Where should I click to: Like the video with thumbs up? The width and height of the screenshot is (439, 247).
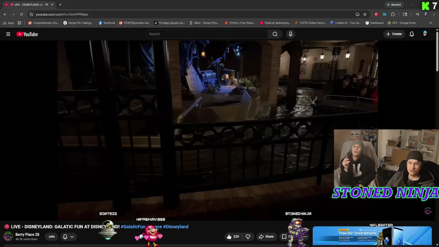233,236
